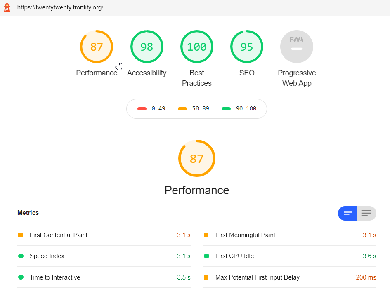This screenshot has height=289, width=390.
Task: Select the Best Practices gauge showing 100
Action: [197, 47]
